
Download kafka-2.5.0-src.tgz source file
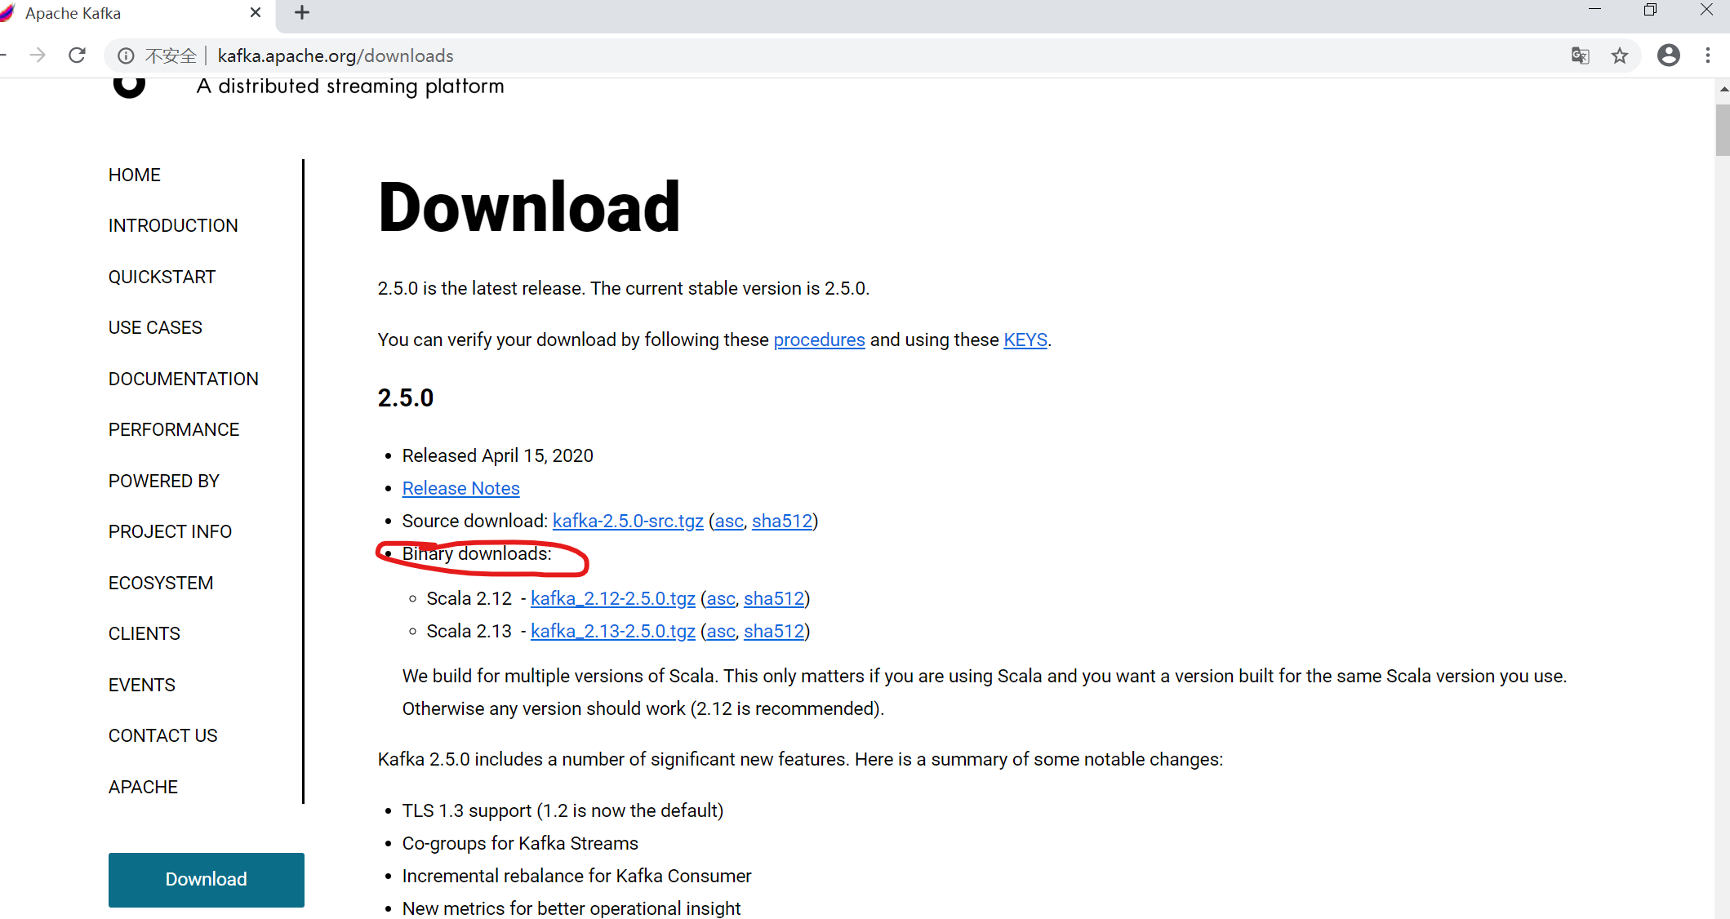628,521
